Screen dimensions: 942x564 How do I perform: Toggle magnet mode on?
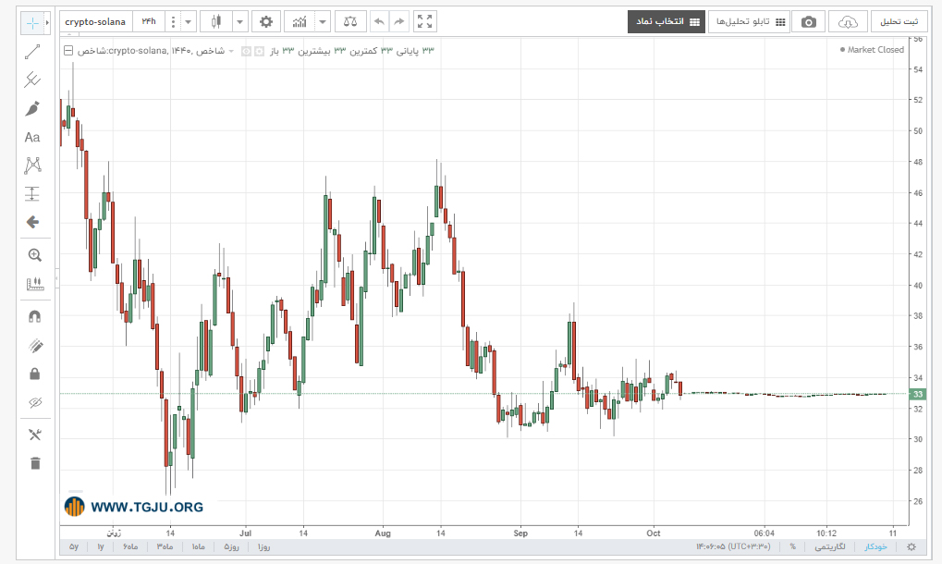tap(35, 316)
